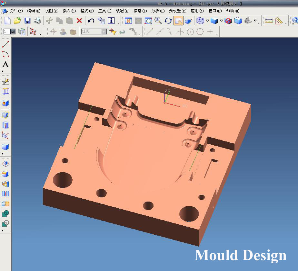Image resolution: width=298 pixels, height=271 pixels.
Task: Open the 分析 (Analysis) menu
Action: pos(158,11)
